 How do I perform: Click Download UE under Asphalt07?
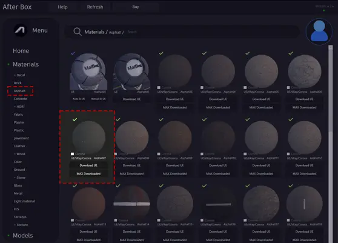88,165
